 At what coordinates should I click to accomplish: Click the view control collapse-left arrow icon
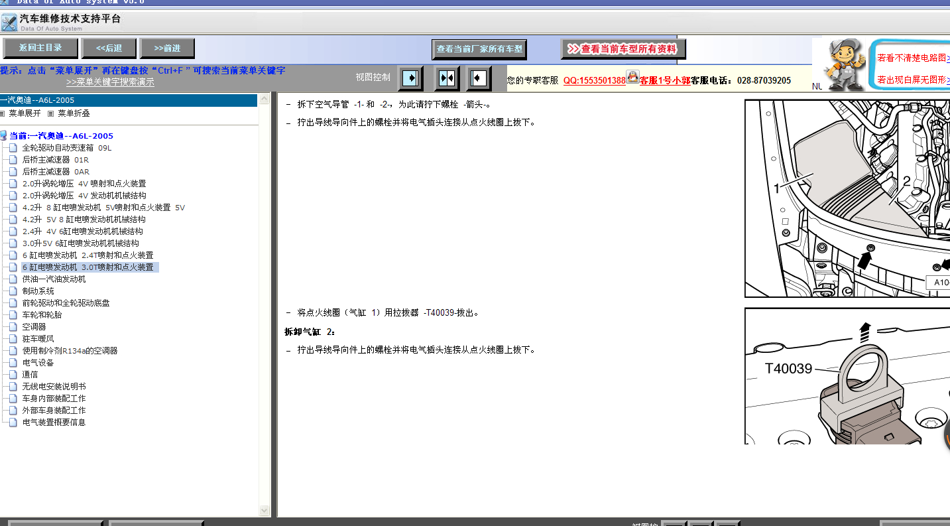click(x=479, y=78)
